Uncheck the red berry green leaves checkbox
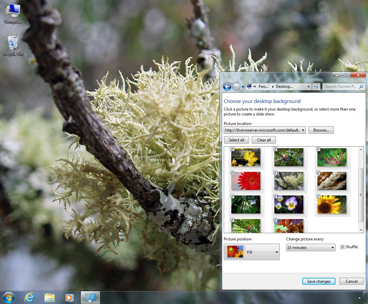The height and width of the screenshot is (304, 368). coord(232,220)
